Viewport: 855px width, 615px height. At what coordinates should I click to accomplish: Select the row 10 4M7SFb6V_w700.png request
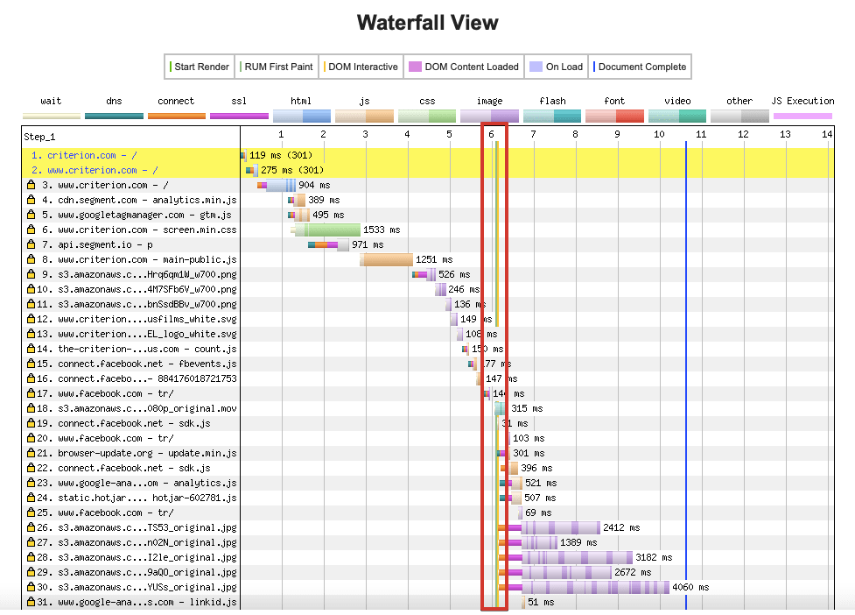click(x=147, y=289)
